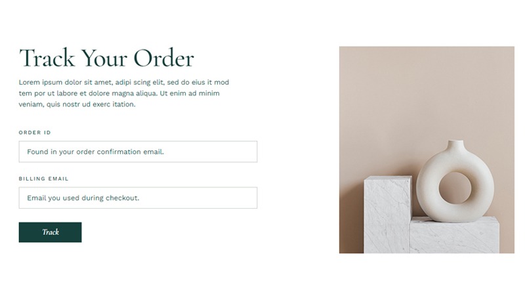Click the Order ID input field
Viewport: 525px width, 302px height.
tap(138, 152)
